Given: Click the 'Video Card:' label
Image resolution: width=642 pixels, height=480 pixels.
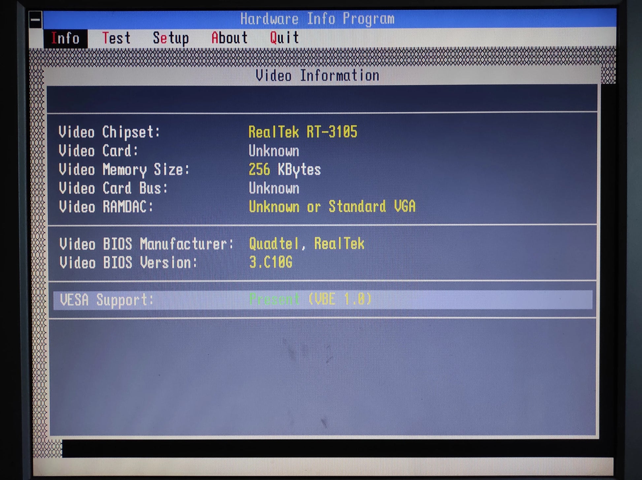Looking at the screenshot, I should coord(98,151).
